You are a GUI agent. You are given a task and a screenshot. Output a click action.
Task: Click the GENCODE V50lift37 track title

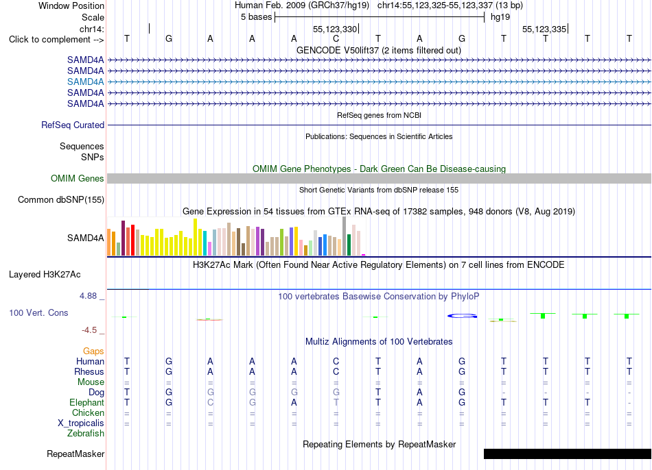click(x=379, y=50)
